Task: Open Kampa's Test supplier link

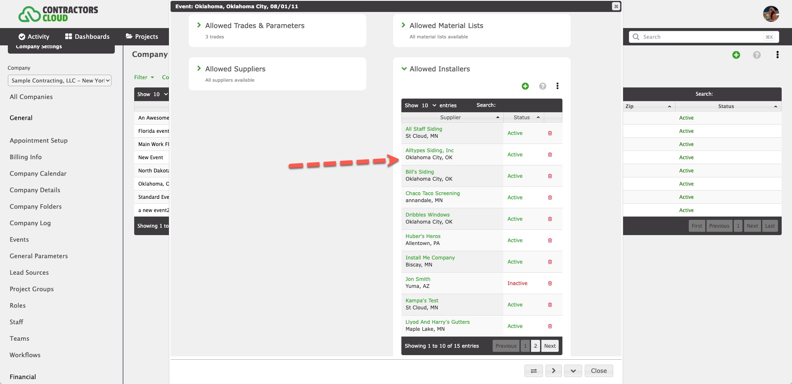Action: tap(422, 301)
